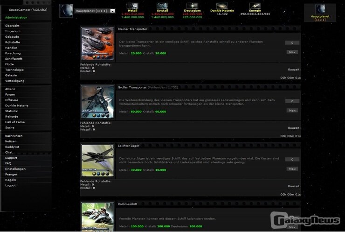Screen dimensions: 345x232
Task: Click Max button for Großer Transporter
Action: pos(292,111)
